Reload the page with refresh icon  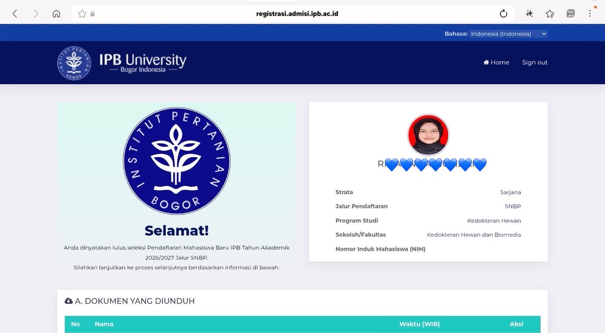(x=503, y=14)
